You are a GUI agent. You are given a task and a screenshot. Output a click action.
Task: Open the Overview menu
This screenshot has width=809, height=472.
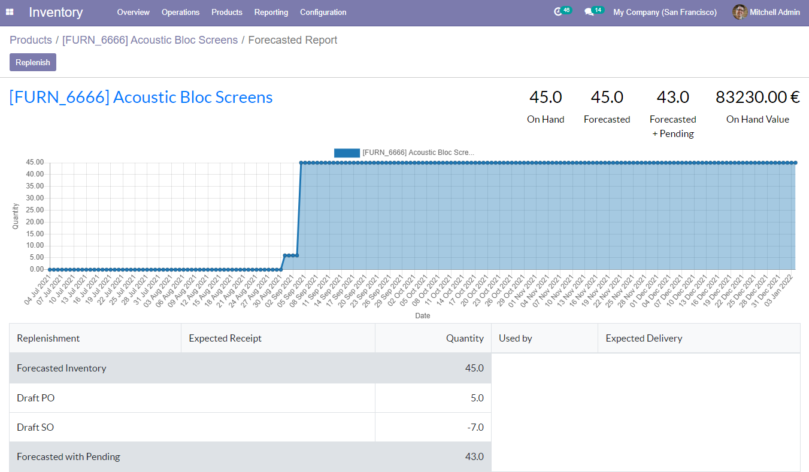click(x=133, y=12)
